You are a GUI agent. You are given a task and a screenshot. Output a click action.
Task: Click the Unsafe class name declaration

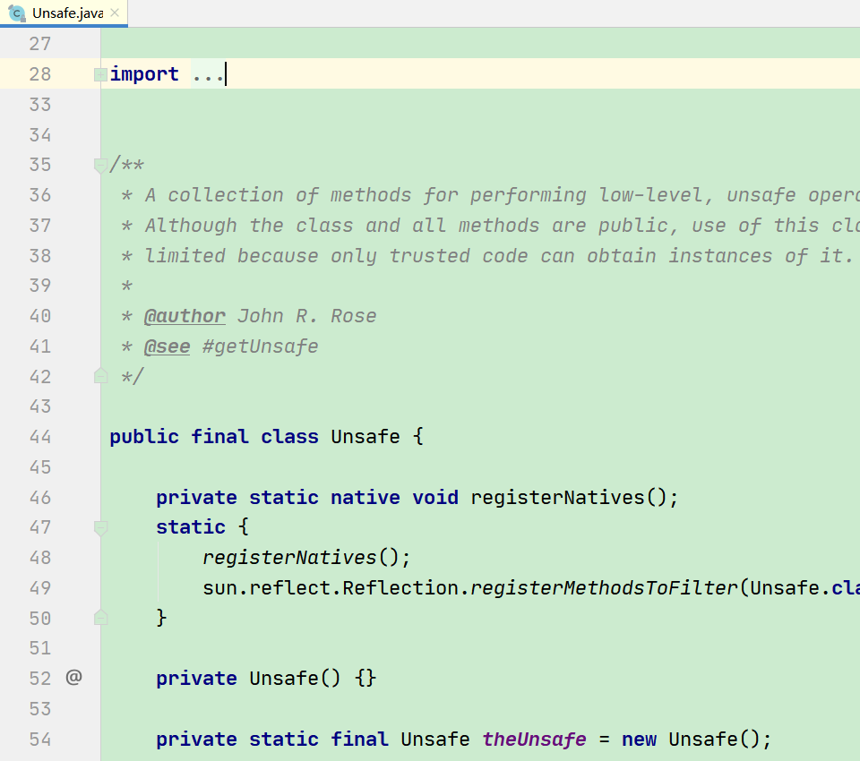365,436
